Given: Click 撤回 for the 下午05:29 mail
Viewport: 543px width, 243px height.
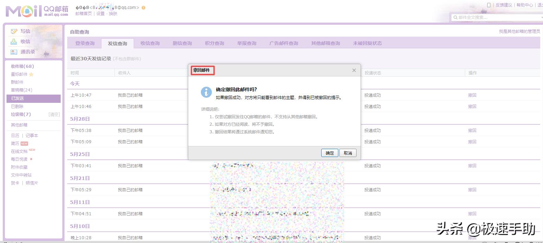Looking at the screenshot, I should pyautogui.click(x=472, y=190).
